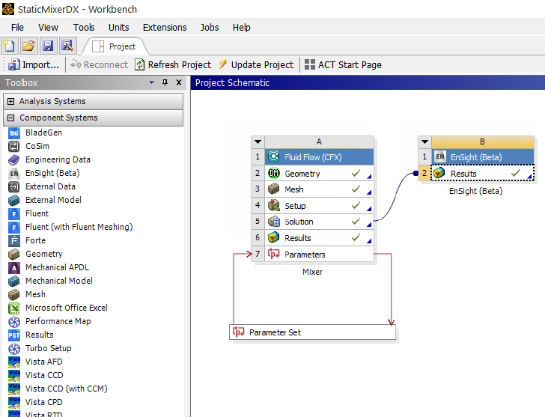Select the Fluent component icon
This screenshot has width=545, height=417.
pos(14,213)
